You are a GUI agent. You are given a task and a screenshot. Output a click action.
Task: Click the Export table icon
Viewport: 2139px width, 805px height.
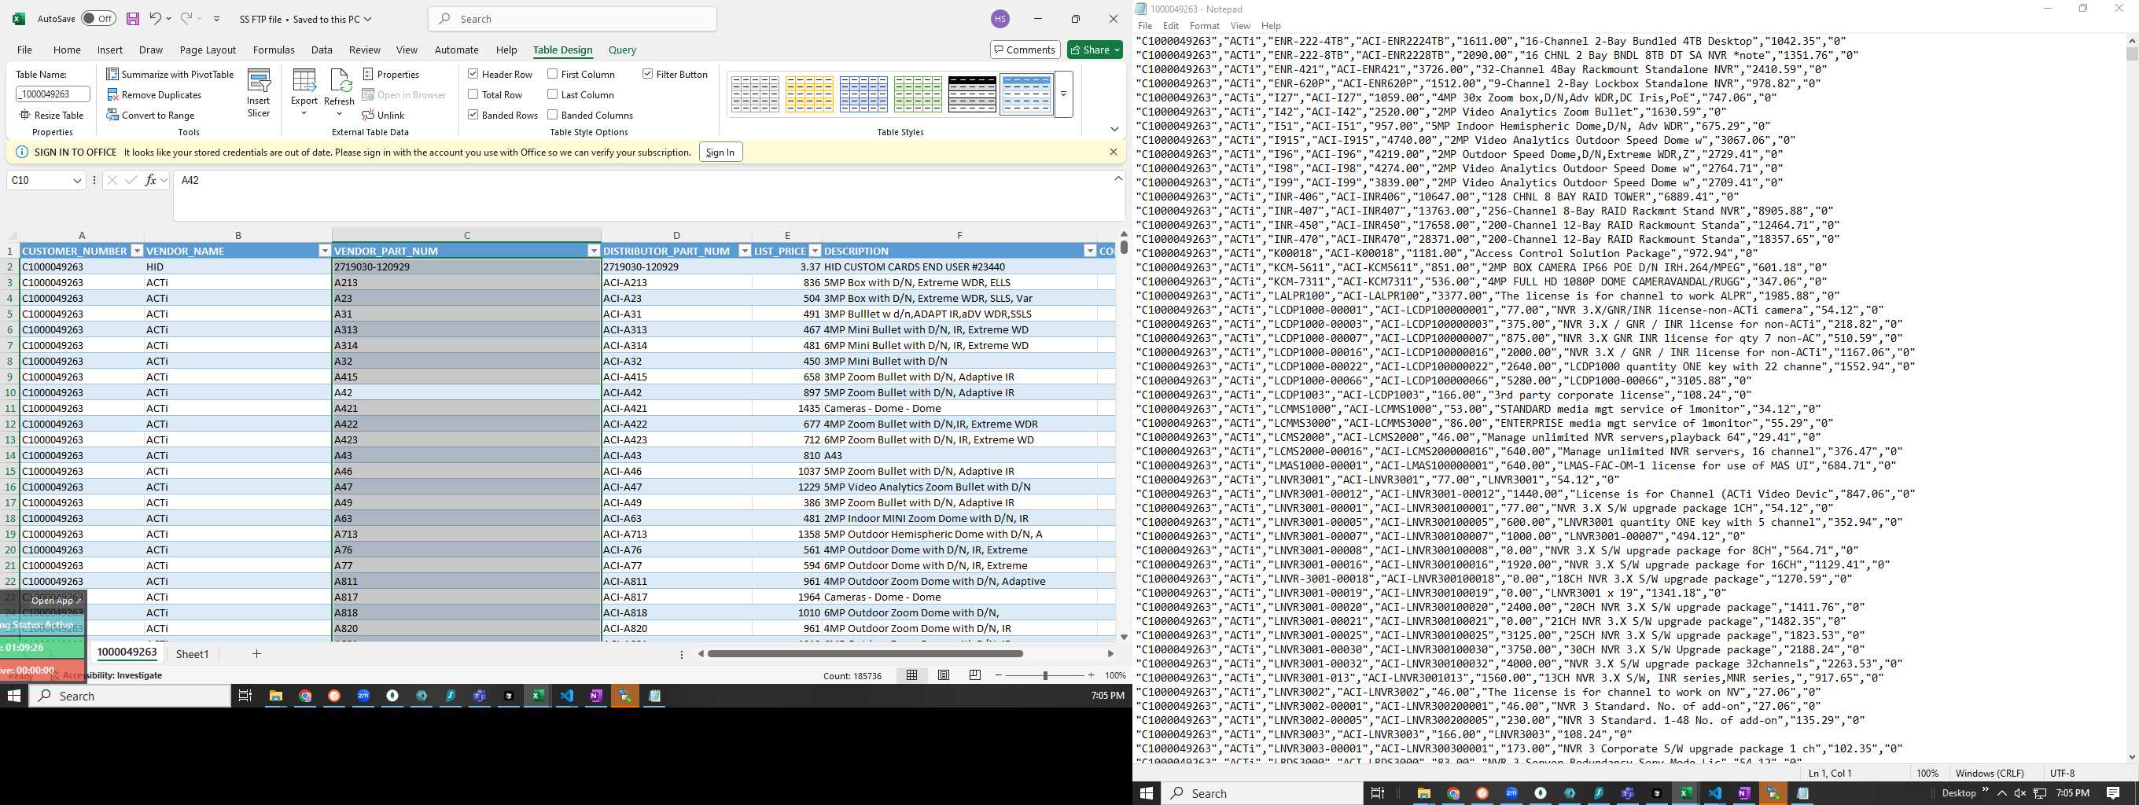coord(304,93)
